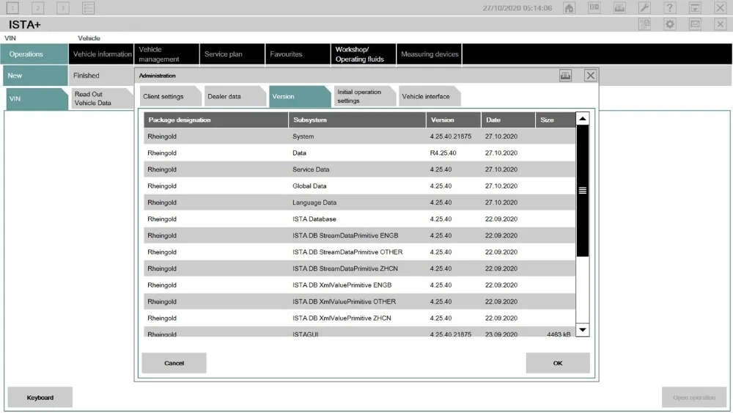This screenshot has width=733, height=413.
Task: Select session box number 3
Action: 62,8
